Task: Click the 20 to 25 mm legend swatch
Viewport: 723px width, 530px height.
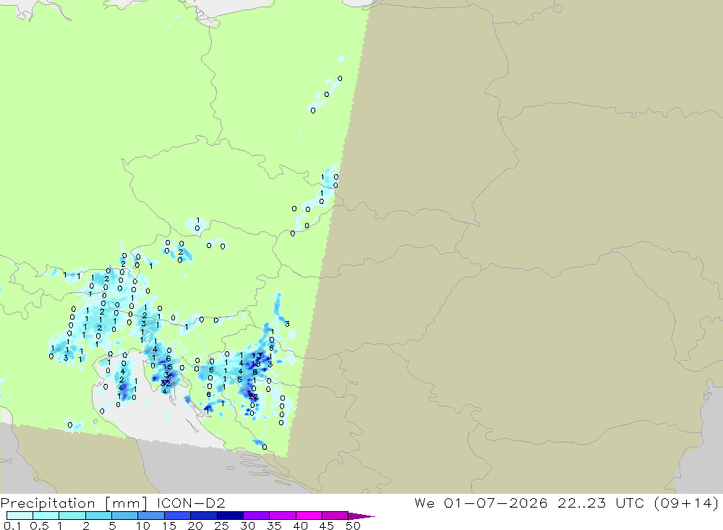Action: click(x=203, y=516)
